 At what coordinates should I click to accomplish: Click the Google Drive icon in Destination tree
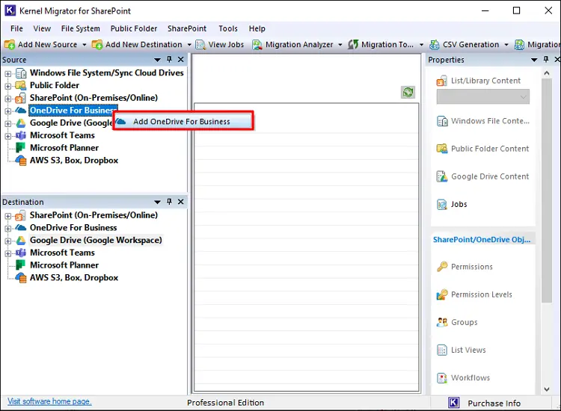(21, 240)
